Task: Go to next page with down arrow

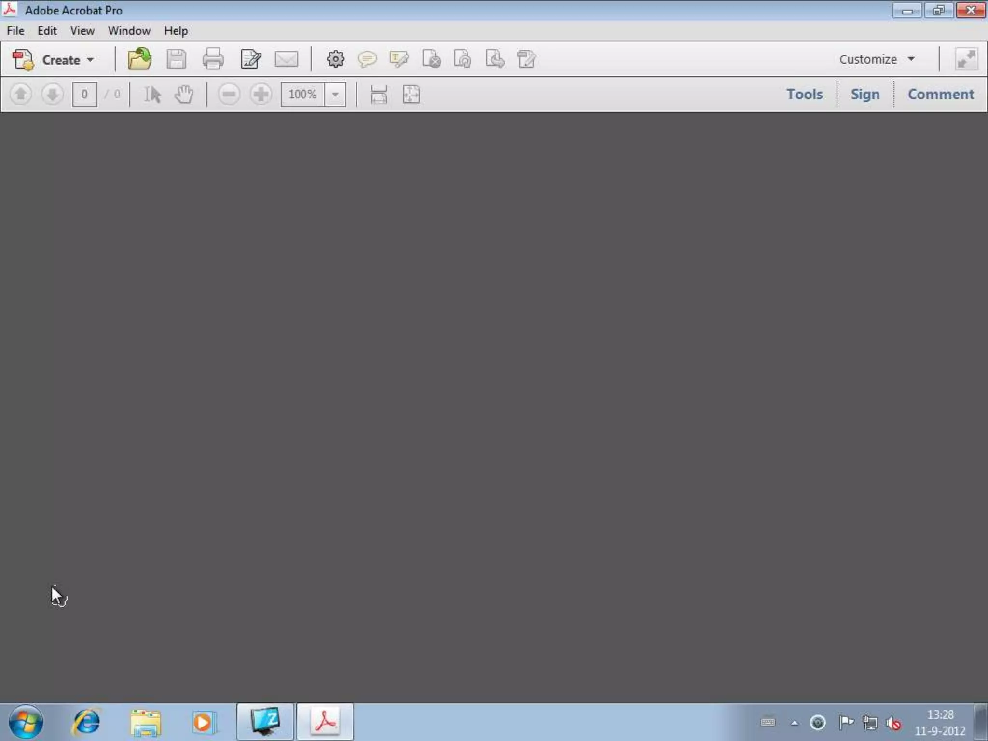Action: pyautogui.click(x=53, y=94)
